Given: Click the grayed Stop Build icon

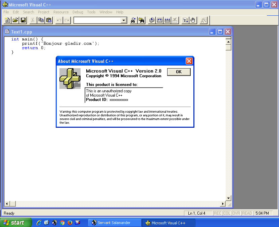Looking at the screenshot, I should point(175,20).
